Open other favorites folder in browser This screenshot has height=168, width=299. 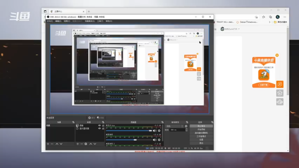click(x=280, y=22)
